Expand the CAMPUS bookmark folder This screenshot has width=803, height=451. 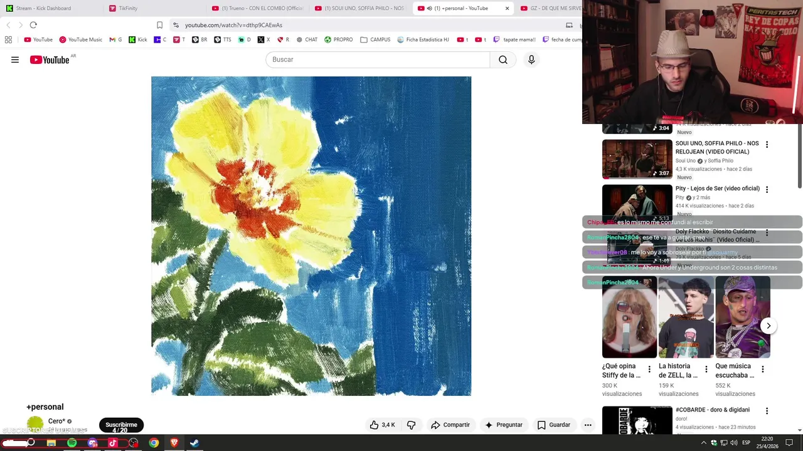point(375,39)
